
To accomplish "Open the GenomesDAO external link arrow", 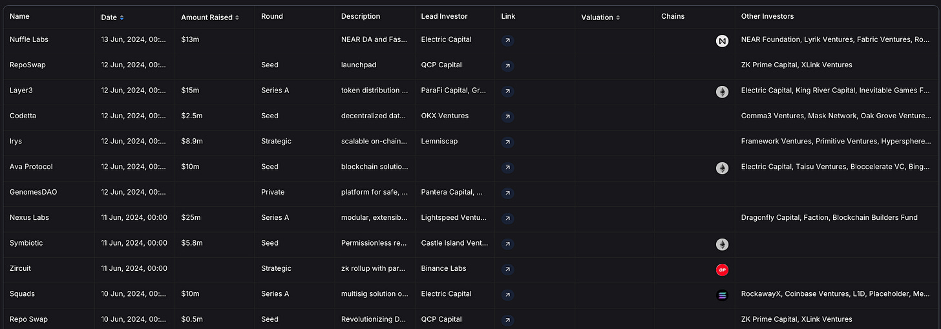I will click(508, 193).
